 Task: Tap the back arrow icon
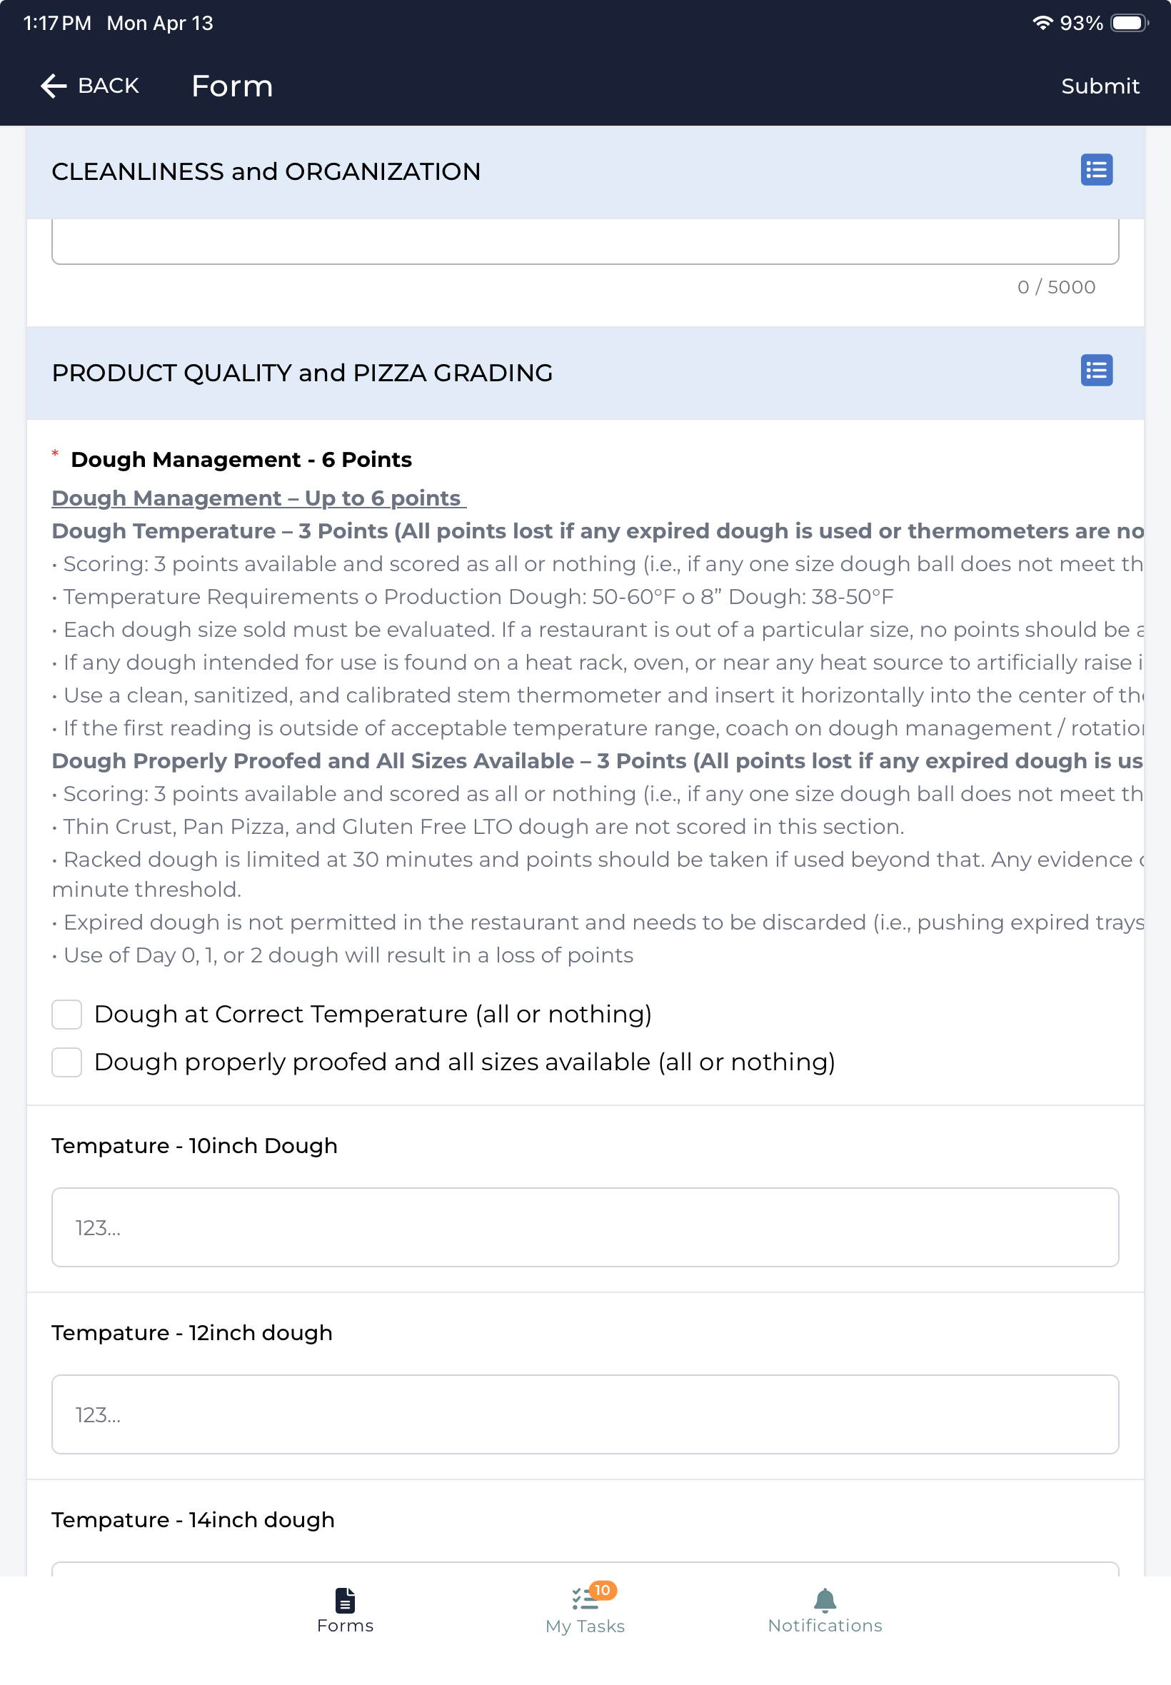click(54, 86)
